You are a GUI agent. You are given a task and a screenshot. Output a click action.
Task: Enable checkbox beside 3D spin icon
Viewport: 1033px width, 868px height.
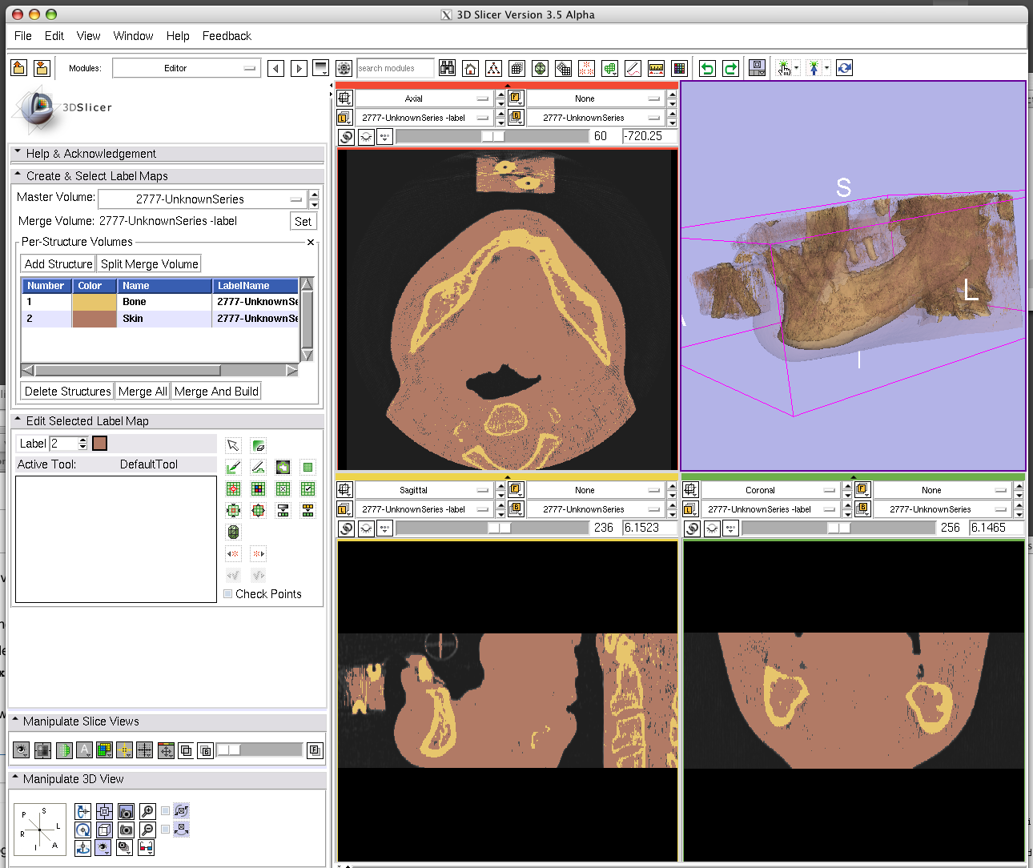point(166,811)
